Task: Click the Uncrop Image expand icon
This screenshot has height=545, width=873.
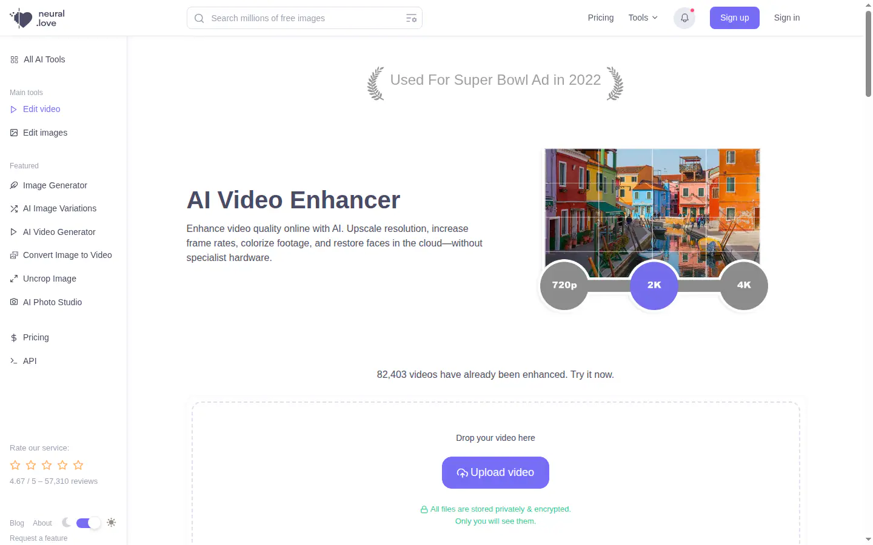Action: (x=14, y=279)
